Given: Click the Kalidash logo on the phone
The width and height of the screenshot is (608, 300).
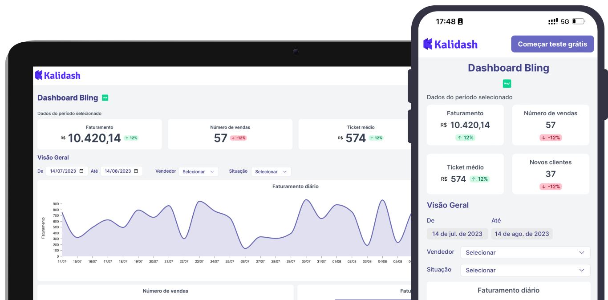Looking at the screenshot, I should coord(450,44).
